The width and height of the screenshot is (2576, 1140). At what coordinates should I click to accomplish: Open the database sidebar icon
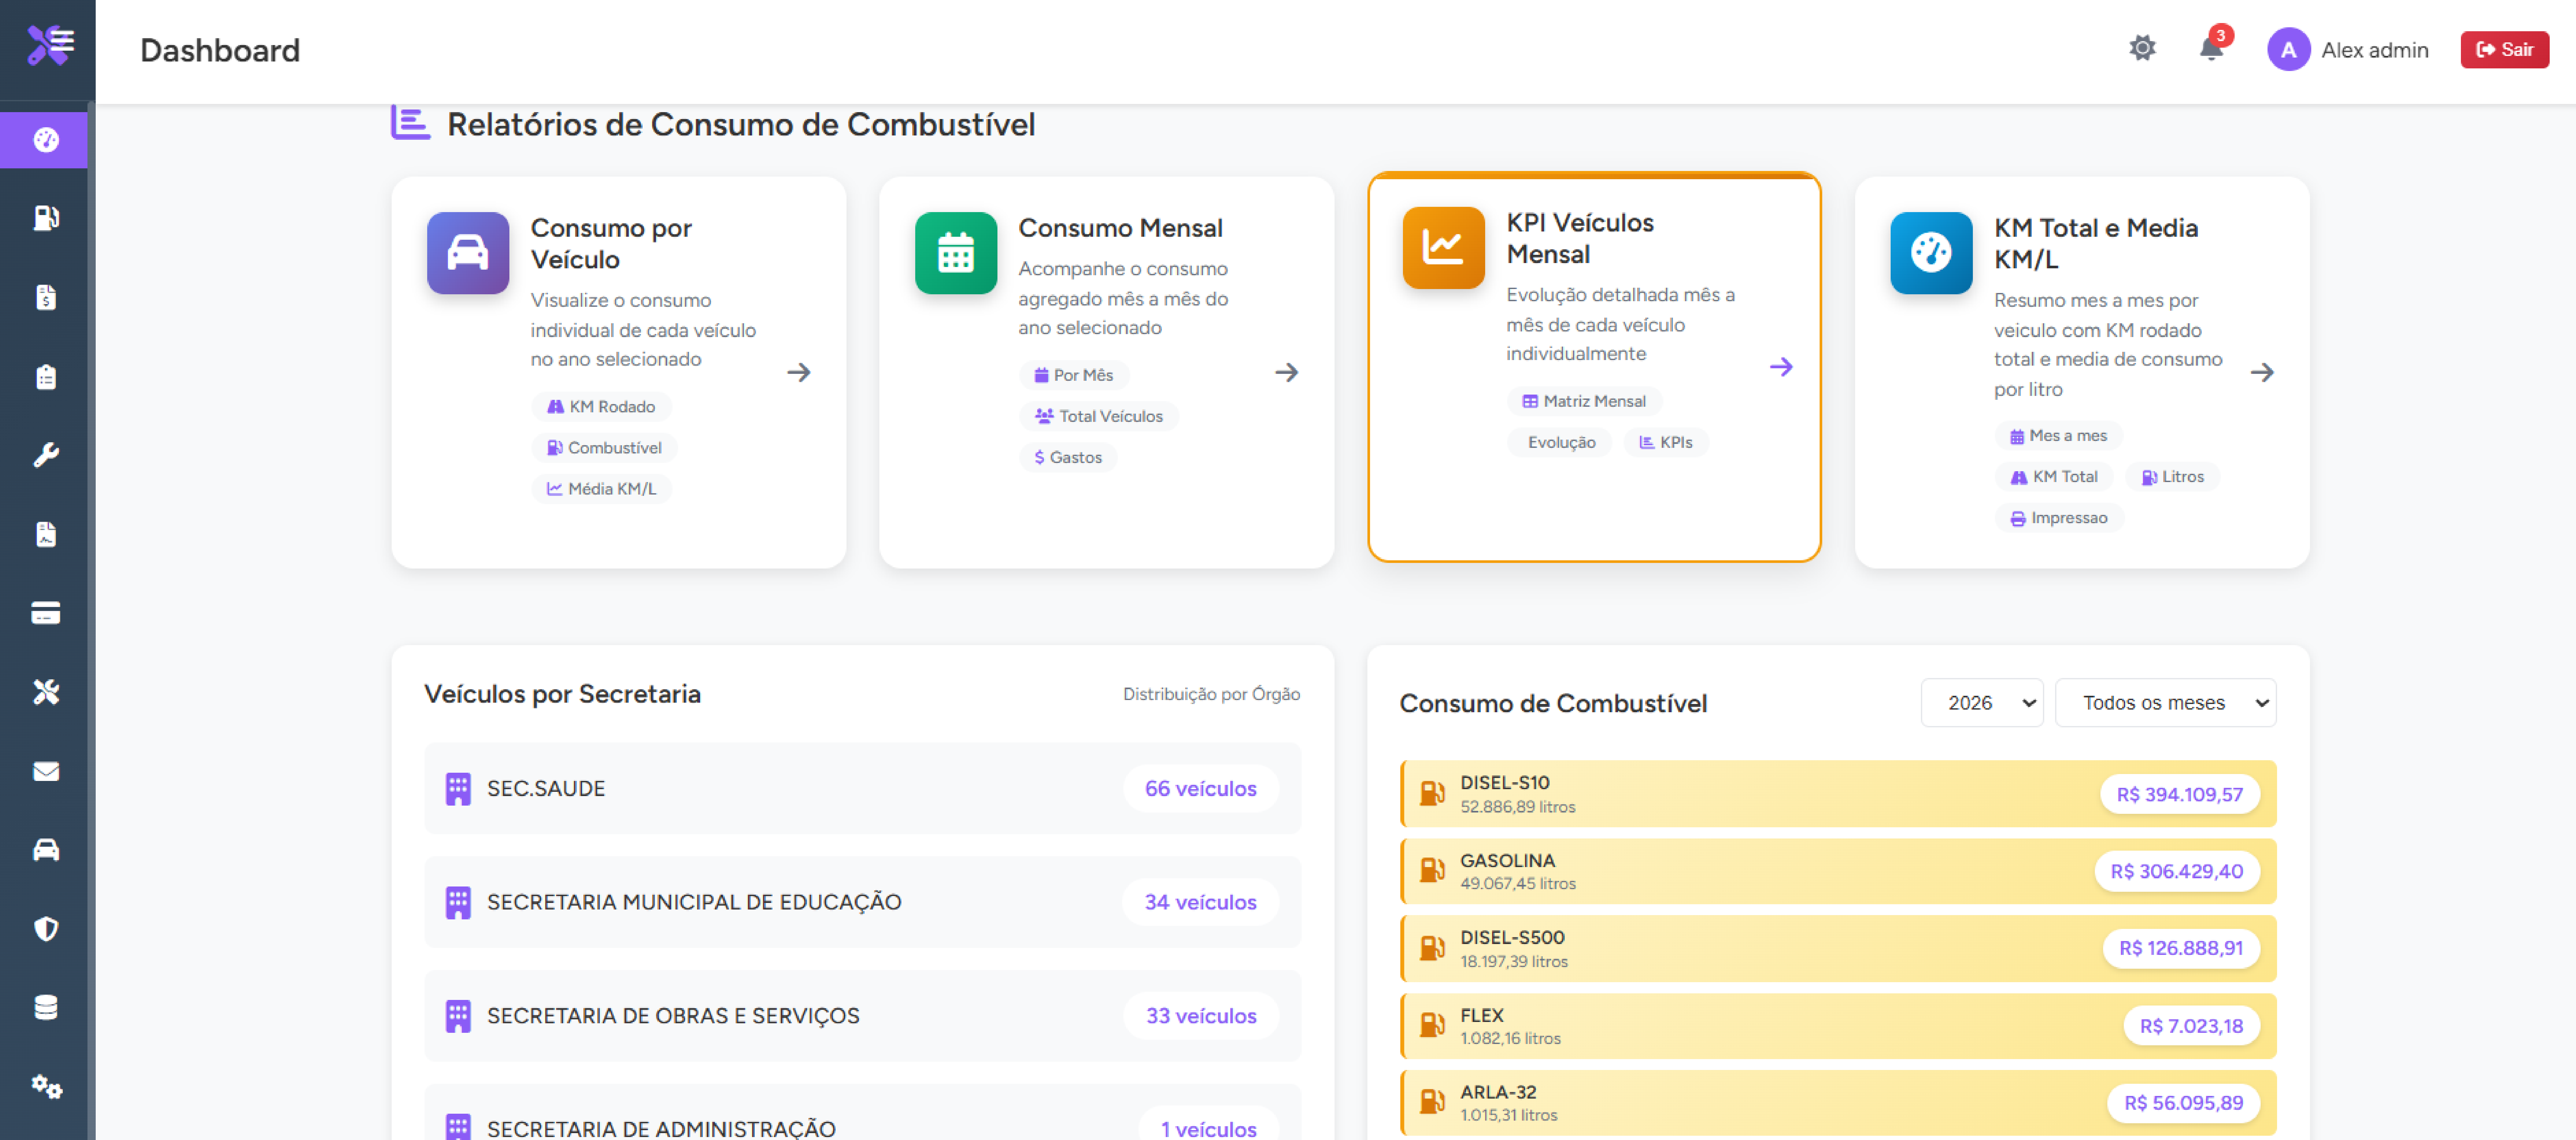tap(46, 1007)
